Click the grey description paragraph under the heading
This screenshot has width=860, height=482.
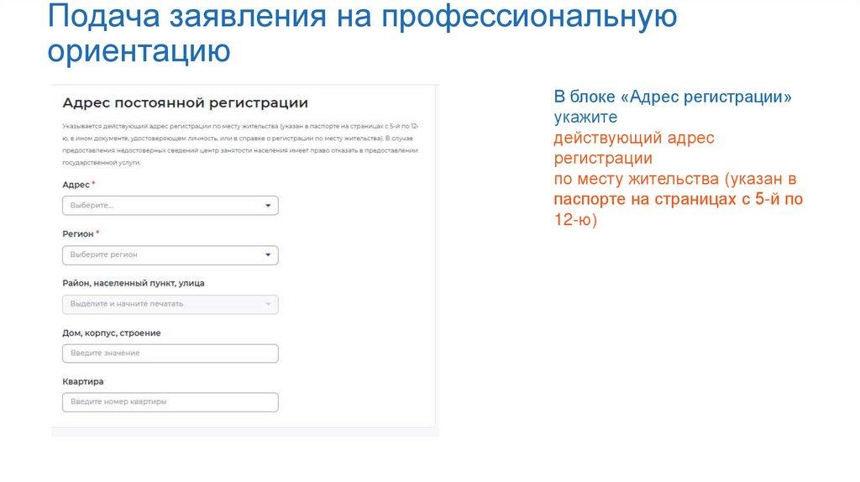click(239, 144)
